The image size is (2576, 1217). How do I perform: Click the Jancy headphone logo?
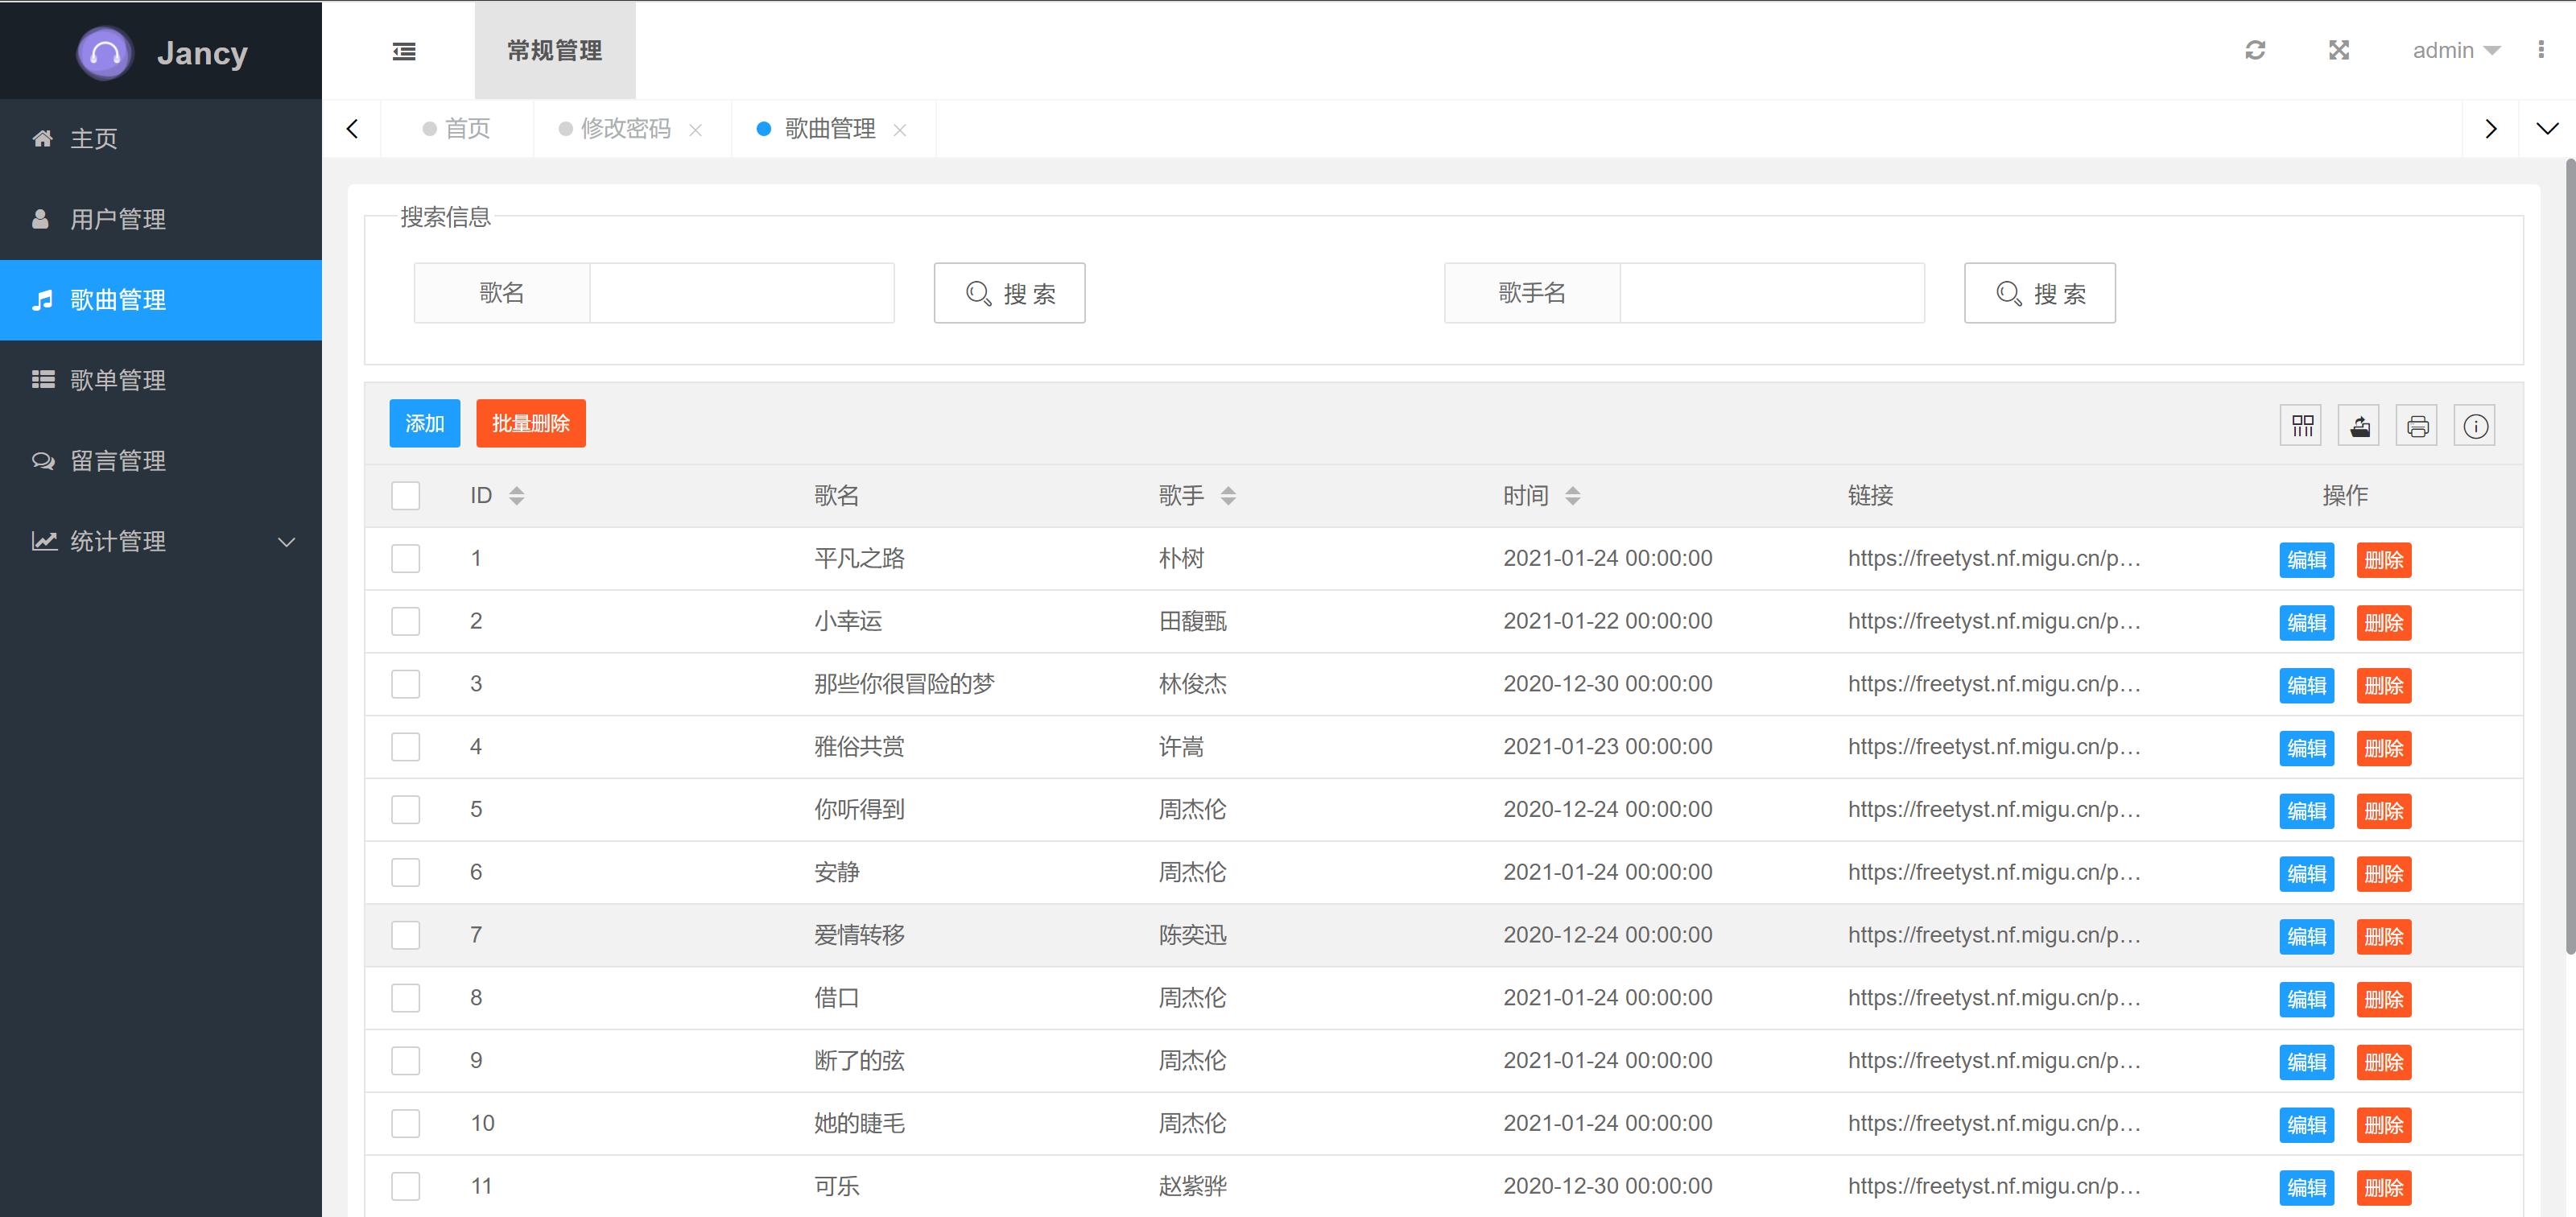pos(105,53)
